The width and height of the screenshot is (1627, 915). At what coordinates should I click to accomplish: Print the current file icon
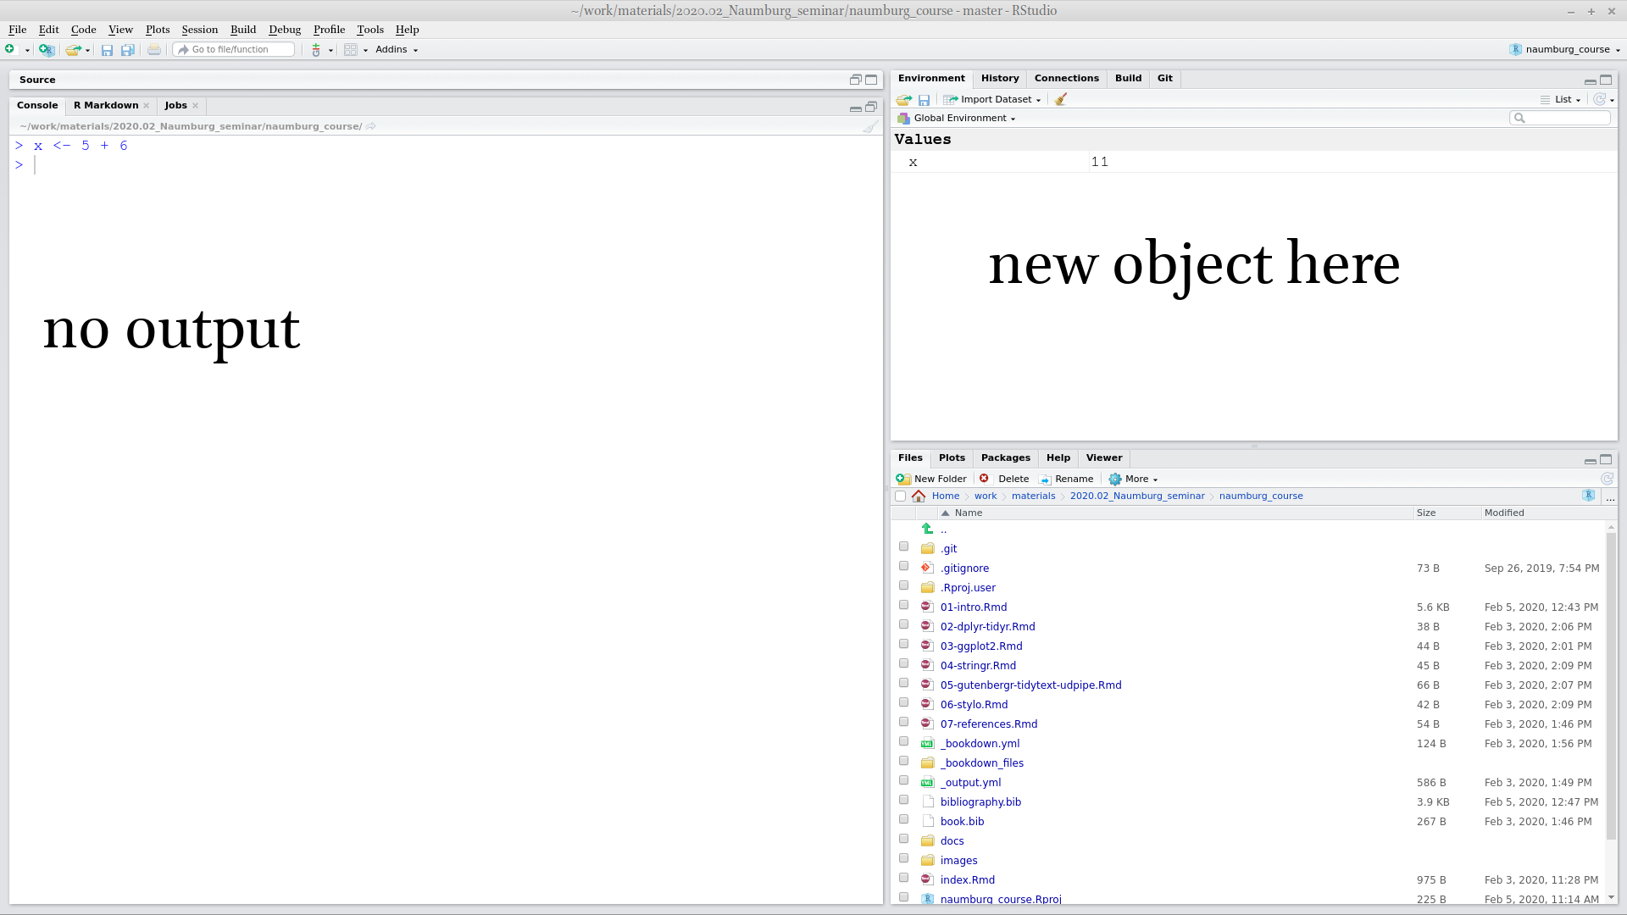[x=154, y=50]
